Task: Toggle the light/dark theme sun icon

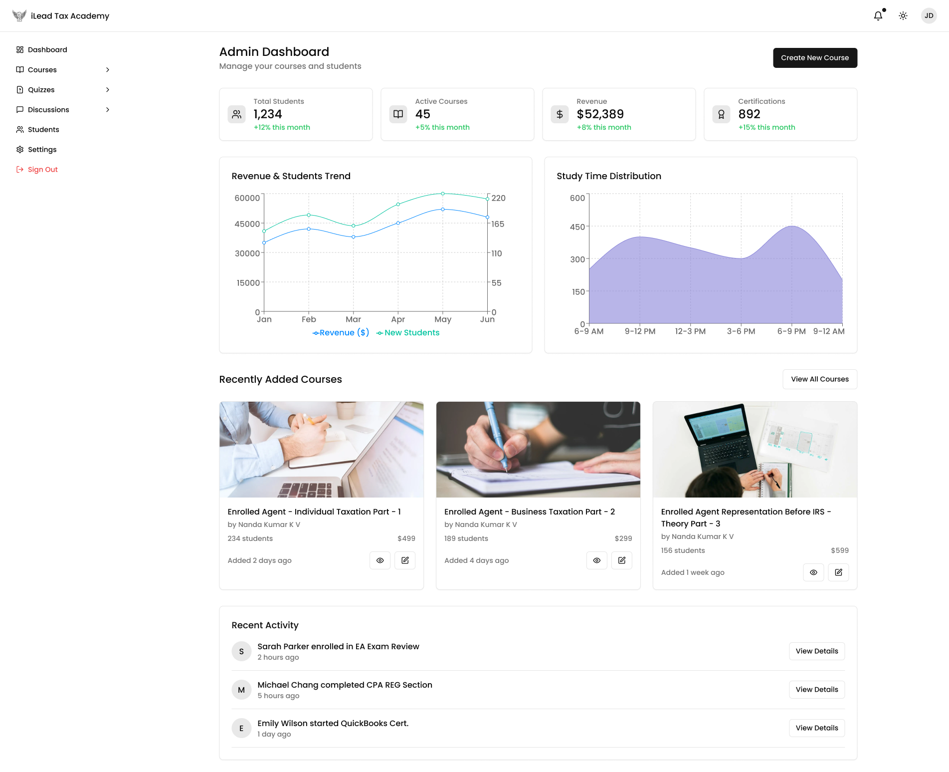Action: pyautogui.click(x=903, y=16)
